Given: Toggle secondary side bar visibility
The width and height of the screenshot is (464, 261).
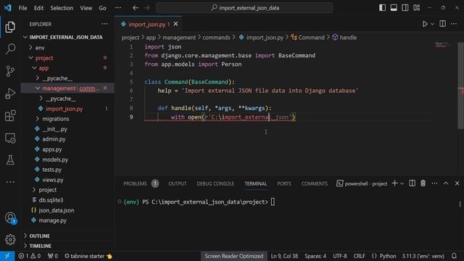Looking at the screenshot, I should tap(405, 8).
